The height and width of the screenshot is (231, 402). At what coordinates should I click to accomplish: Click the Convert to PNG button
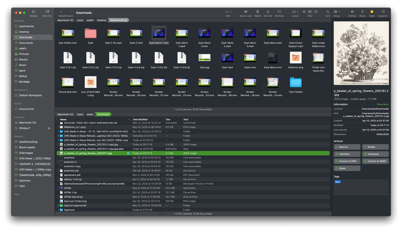click(347, 161)
